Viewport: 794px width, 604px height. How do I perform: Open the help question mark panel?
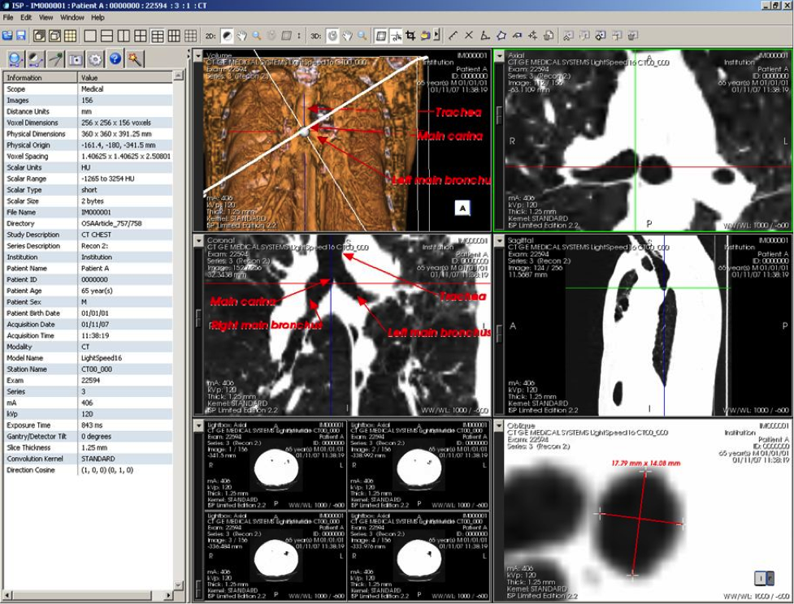(115, 58)
